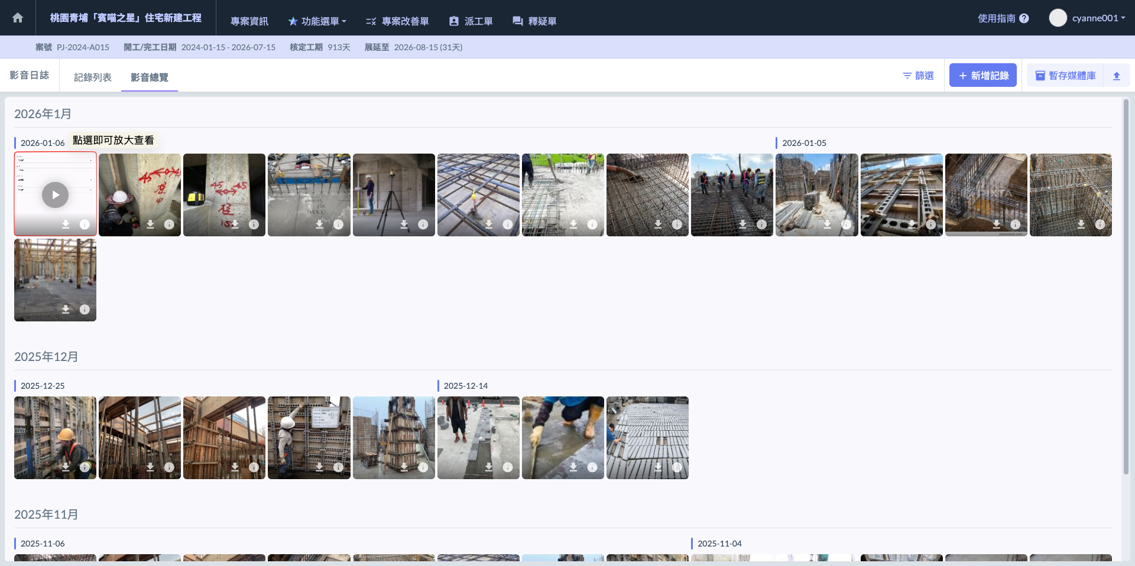Download the first video thumbnail file
This screenshot has height=566, width=1135.
66,225
